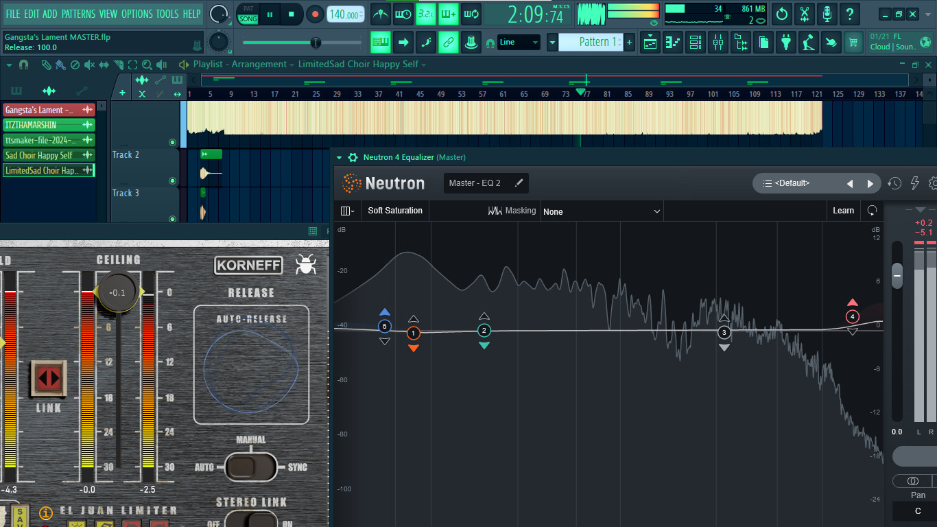Click the Neutron history clock icon

894,183
